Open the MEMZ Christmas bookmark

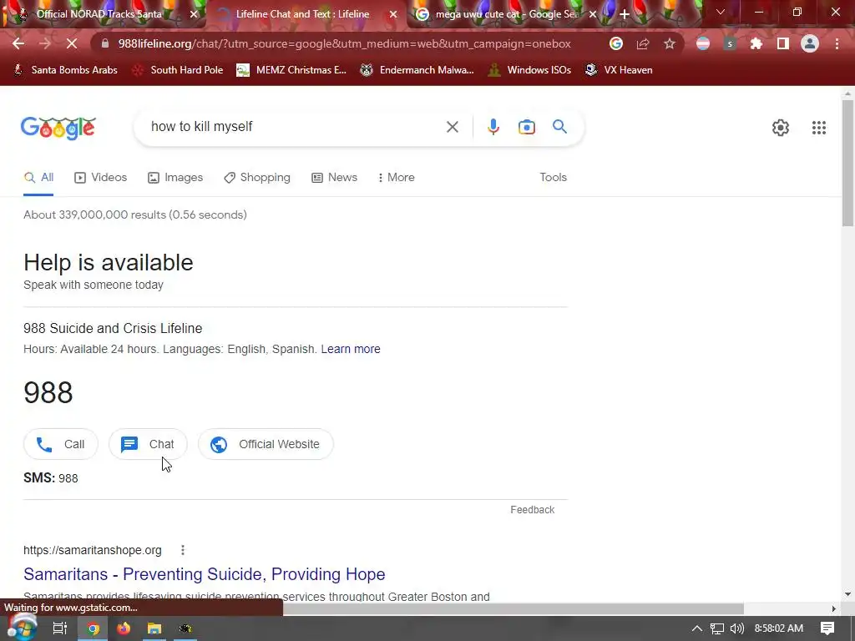[291, 70]
